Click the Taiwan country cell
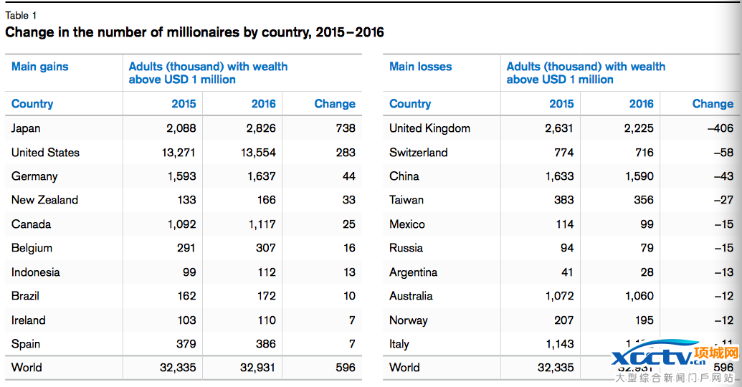The width and height of the screenshot is (742, 387). click(x=406, y=200)
